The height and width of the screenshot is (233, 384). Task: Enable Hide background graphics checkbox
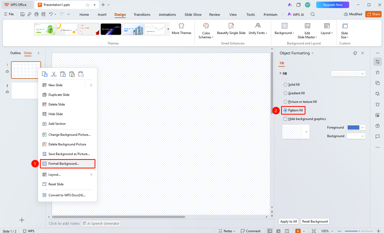[x=285, y=119]
